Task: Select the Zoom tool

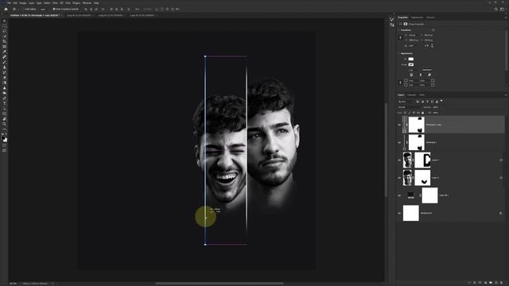Action: (5, 124)
